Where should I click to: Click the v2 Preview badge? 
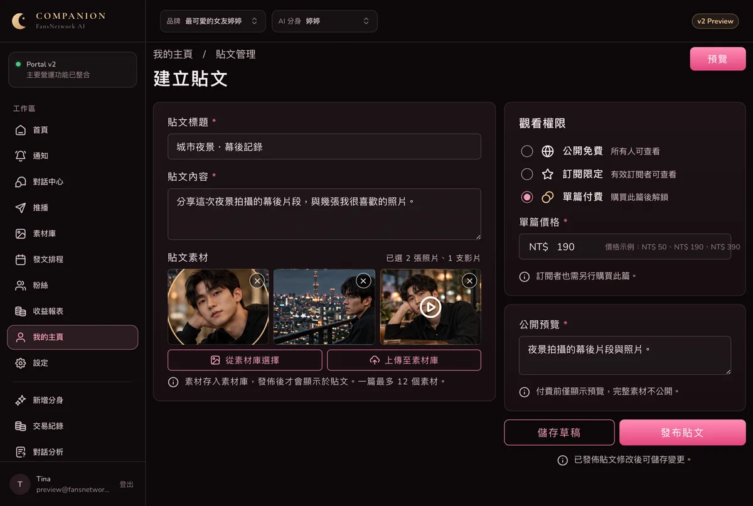pyautogui.click(x=715, y=21)
